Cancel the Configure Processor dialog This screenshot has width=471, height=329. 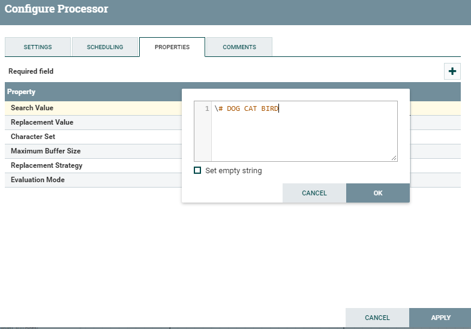pos(377,318)
